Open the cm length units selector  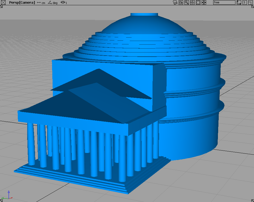41,3
